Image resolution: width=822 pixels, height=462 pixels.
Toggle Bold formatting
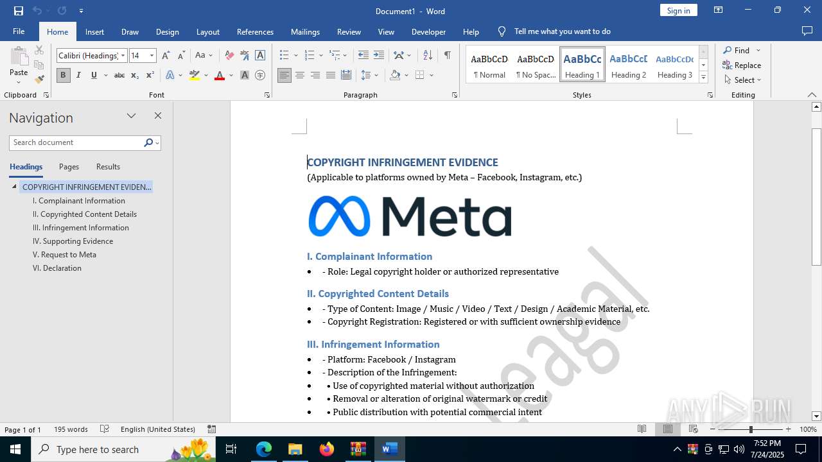[63, 76]
